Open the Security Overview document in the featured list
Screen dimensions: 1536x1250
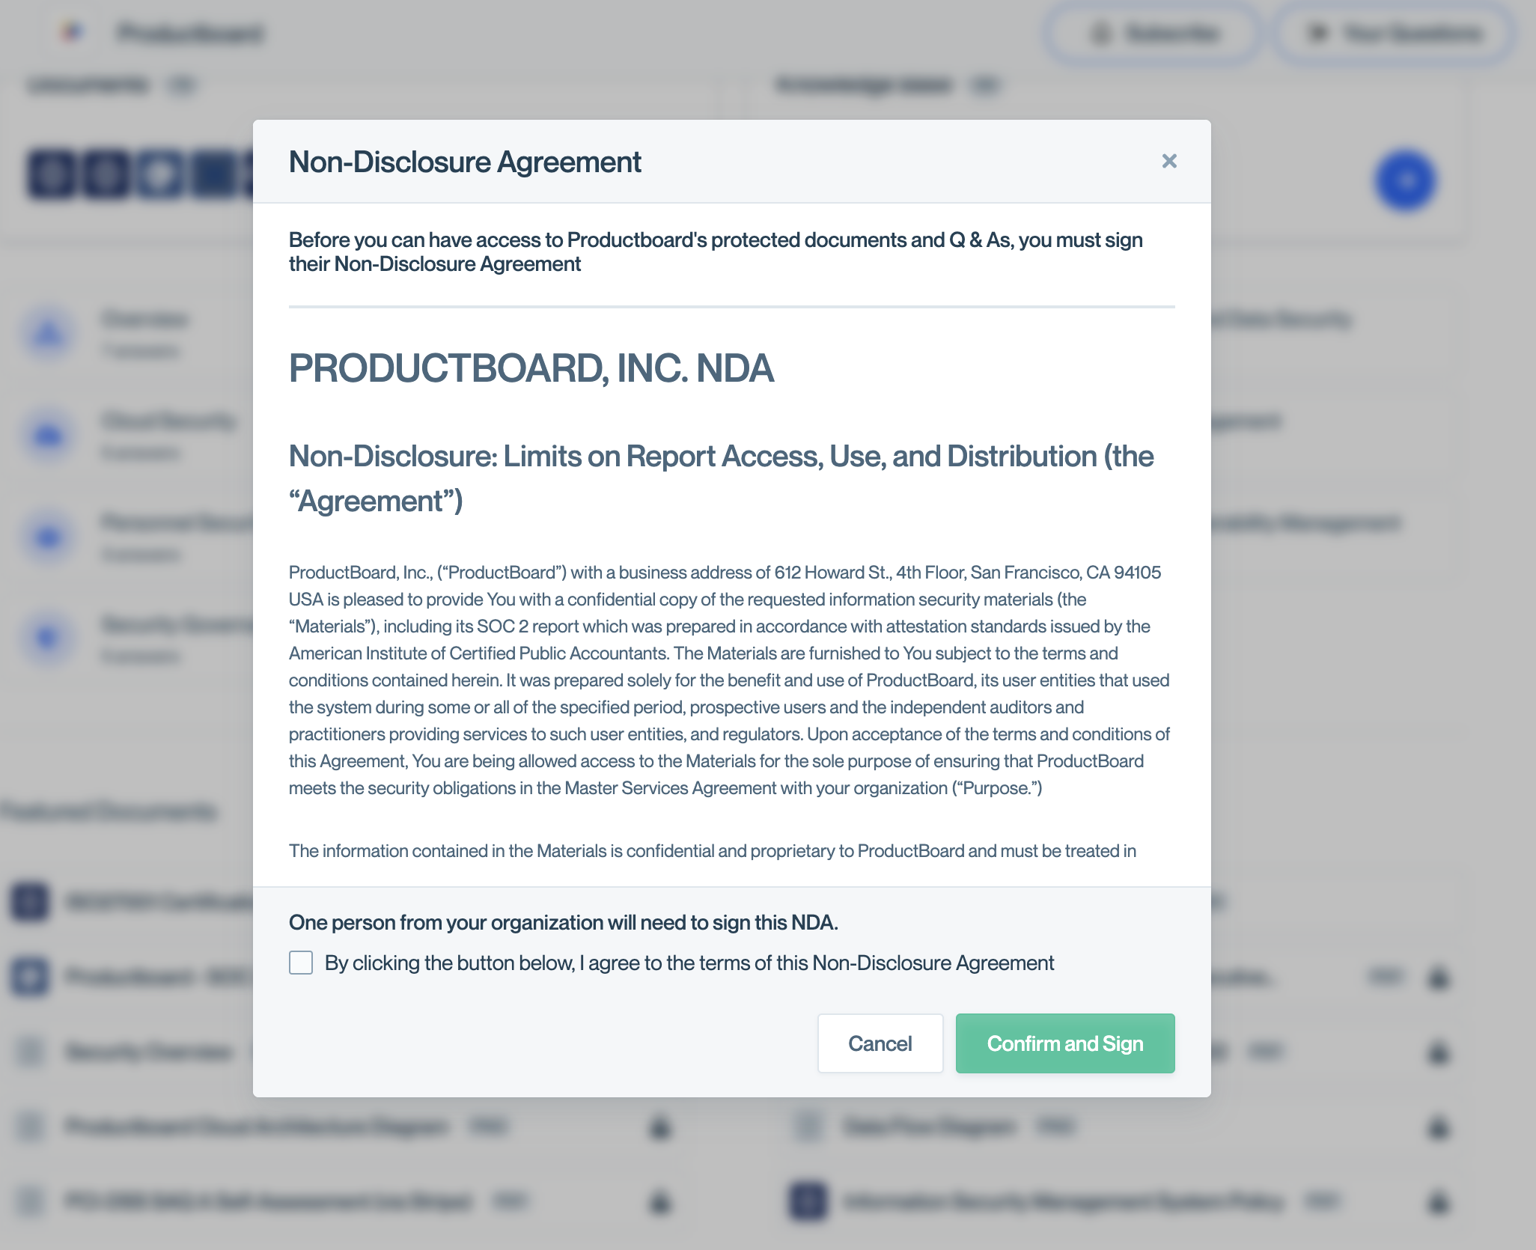[149, 1052]
